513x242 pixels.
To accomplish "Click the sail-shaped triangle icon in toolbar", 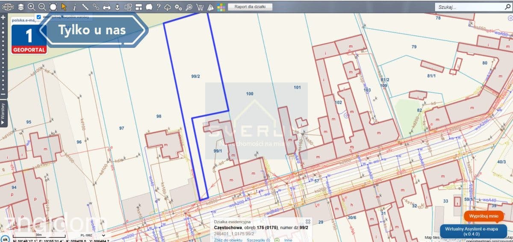I will [210, 7].
